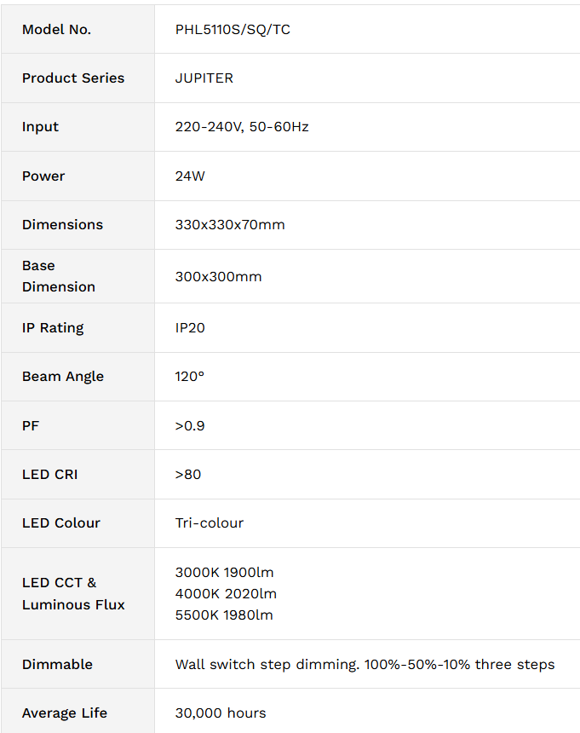Click the Product Series label
This screenshot has height=733, width=580.
coord(73,78)
